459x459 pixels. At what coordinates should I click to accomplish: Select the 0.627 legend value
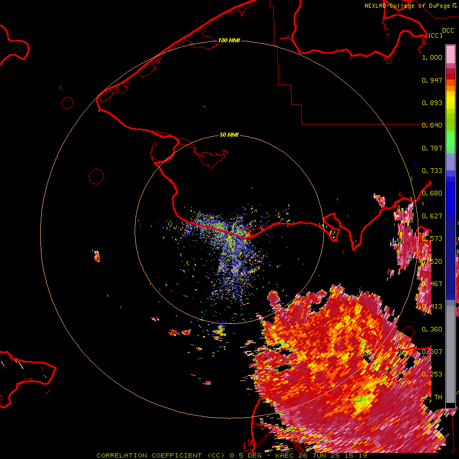coord(432,216)
